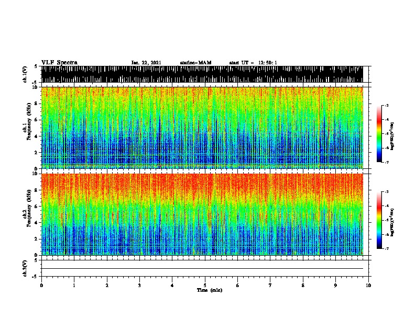Click the color scale bar beside ch.1 spectrogram
The width and height of the screenshot is (415, 320).
point(379,134)
